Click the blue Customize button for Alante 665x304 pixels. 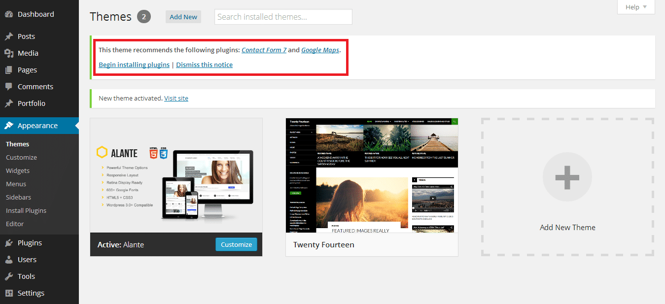pos(236,244)
